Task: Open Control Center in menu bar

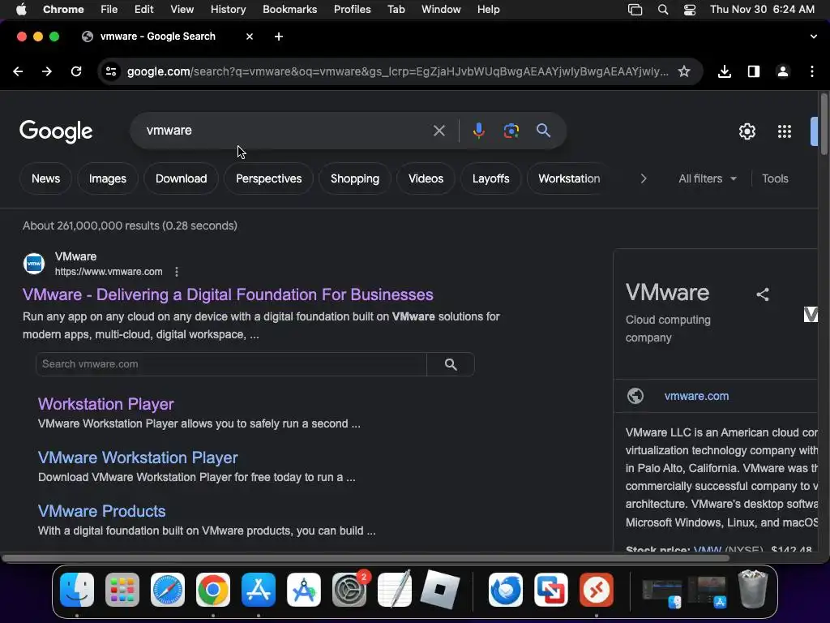Action: (690, 10)
